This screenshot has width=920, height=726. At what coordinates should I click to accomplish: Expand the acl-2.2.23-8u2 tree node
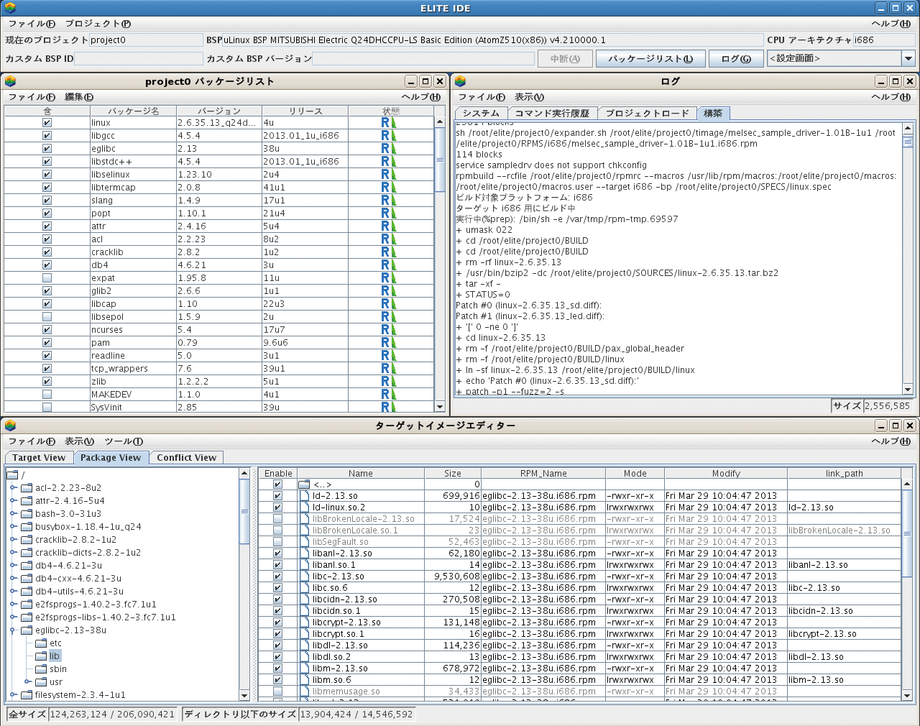(x=13, y=488)
